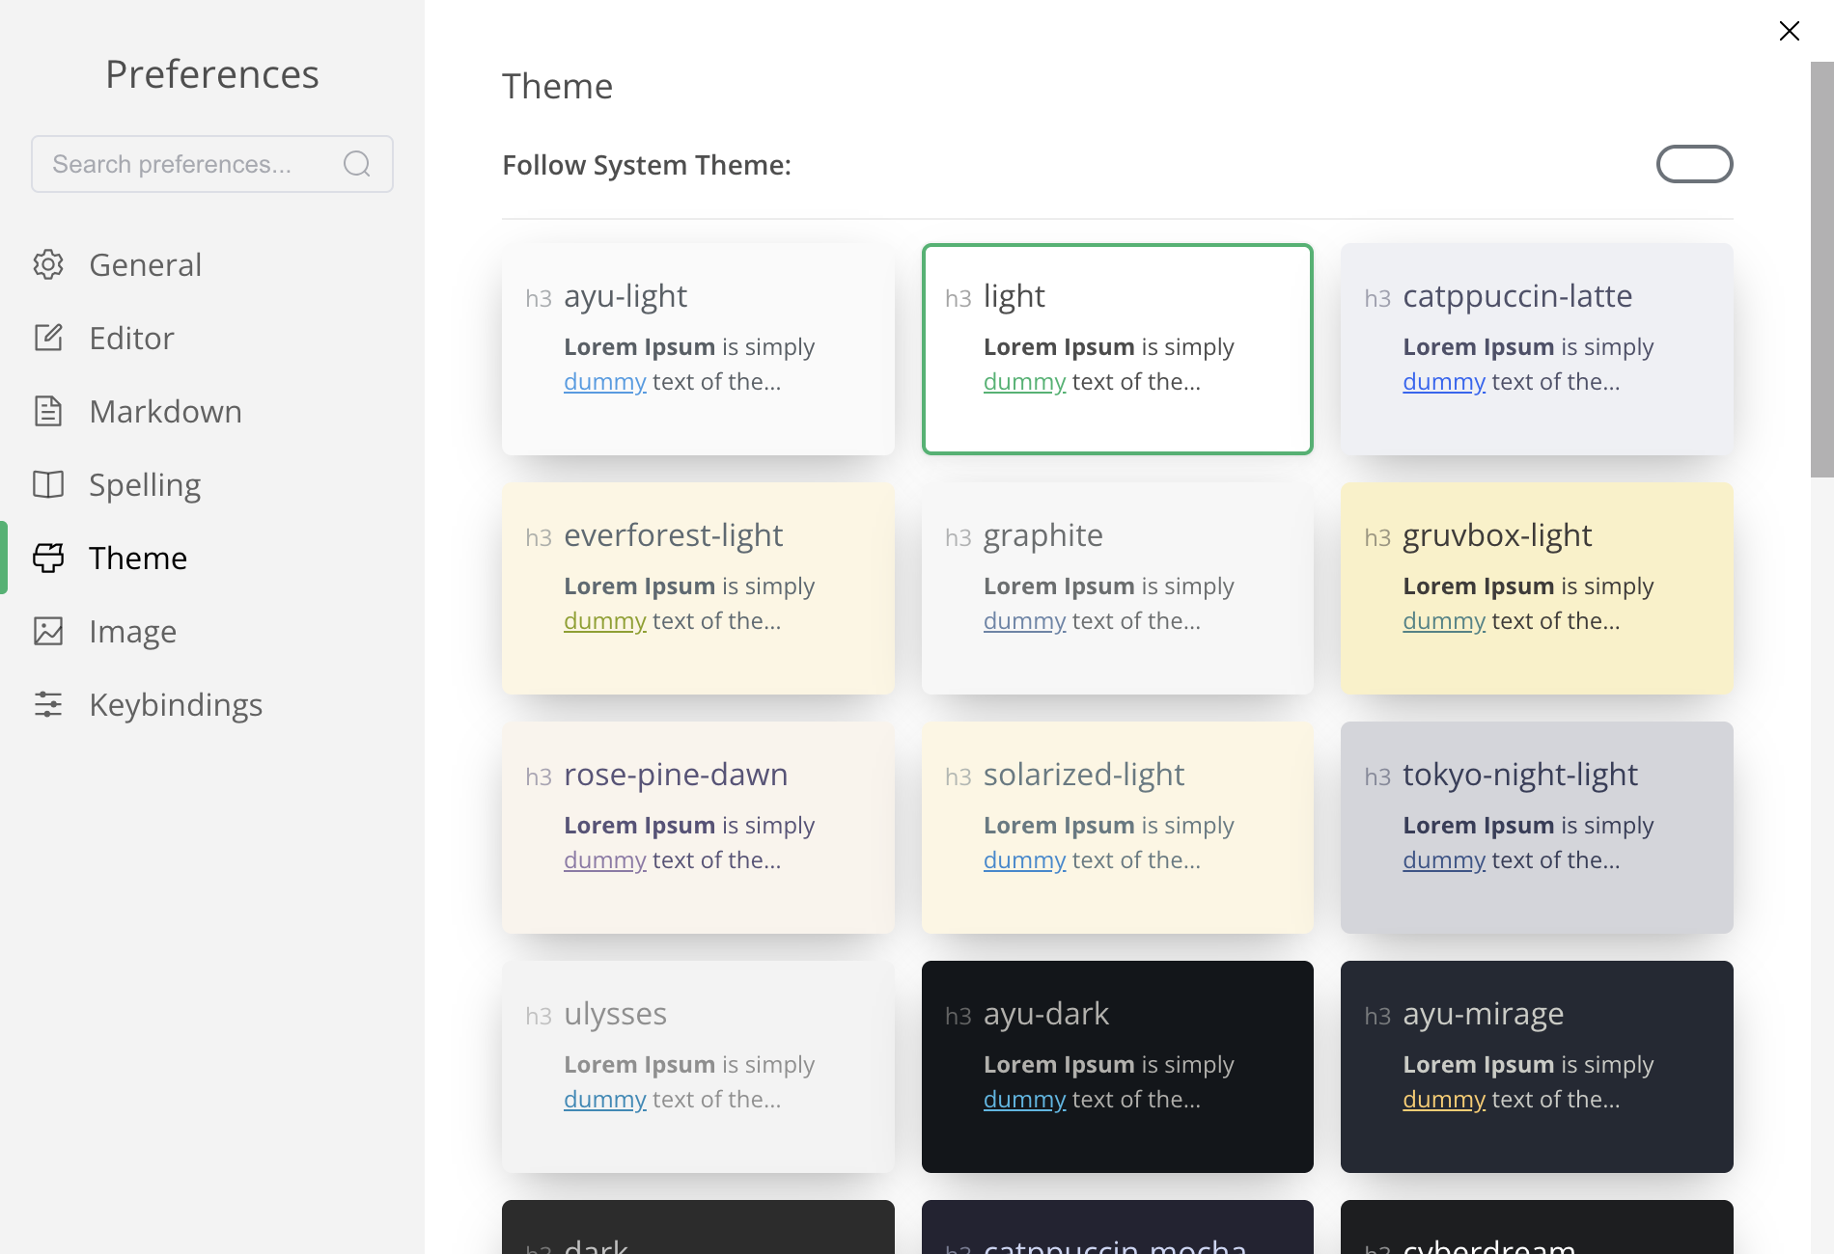Toggle Follow System Theme switch

tap(1694, 164)
